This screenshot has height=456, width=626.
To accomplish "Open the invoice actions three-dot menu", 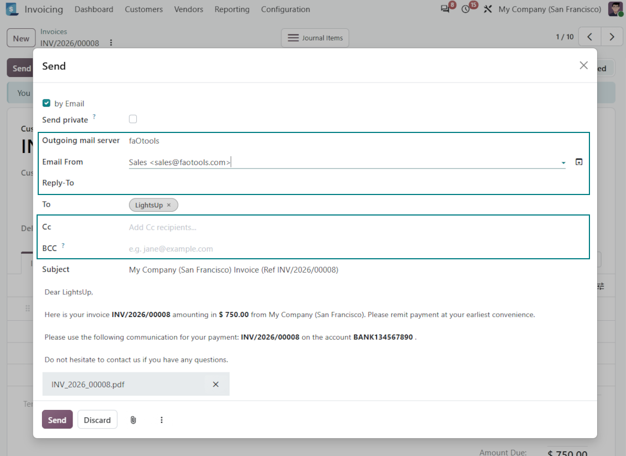I will coord(111,43).
